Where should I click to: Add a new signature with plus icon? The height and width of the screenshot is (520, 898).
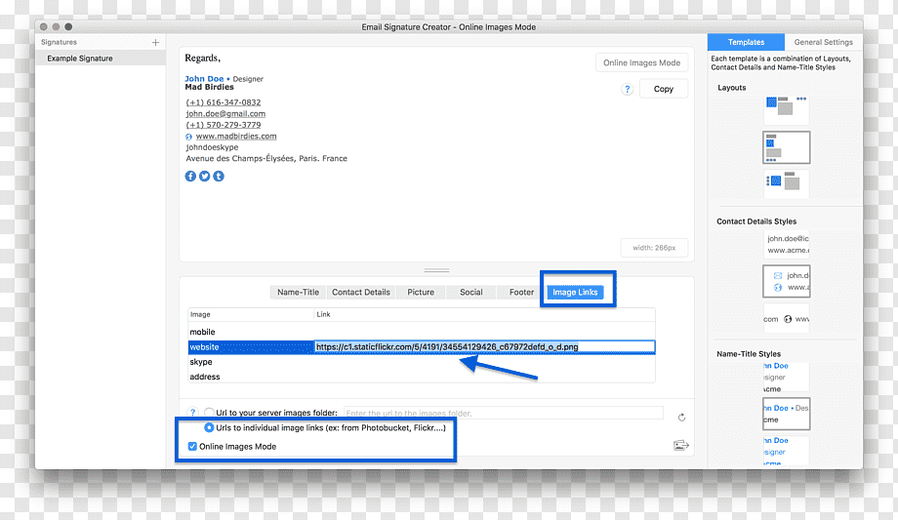click(x=155, y=42)
